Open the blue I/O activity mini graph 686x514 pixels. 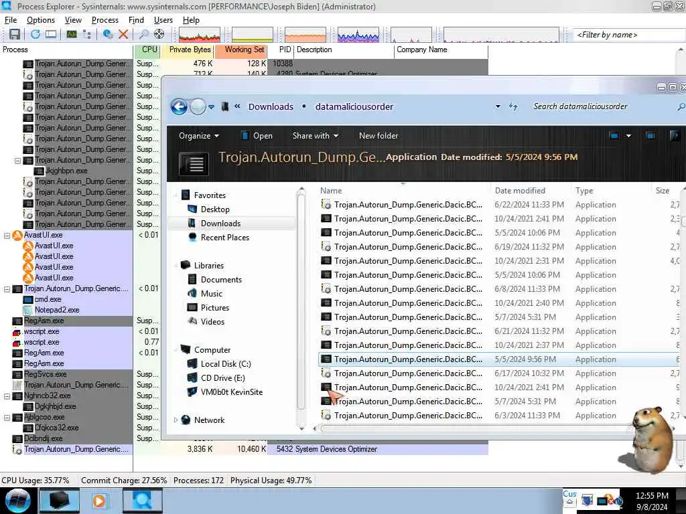coord(358,35)
